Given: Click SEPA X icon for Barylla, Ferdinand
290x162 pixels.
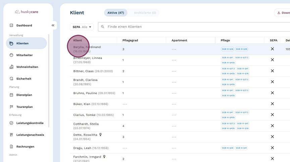Looking at the screenshot, I should click(x=273, y=49).
